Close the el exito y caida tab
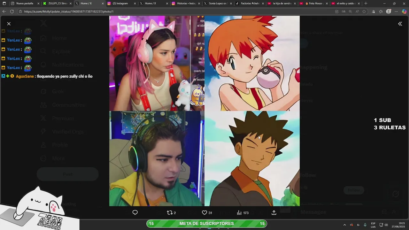This screenshot has height=230, width=409. coord(359,4)
